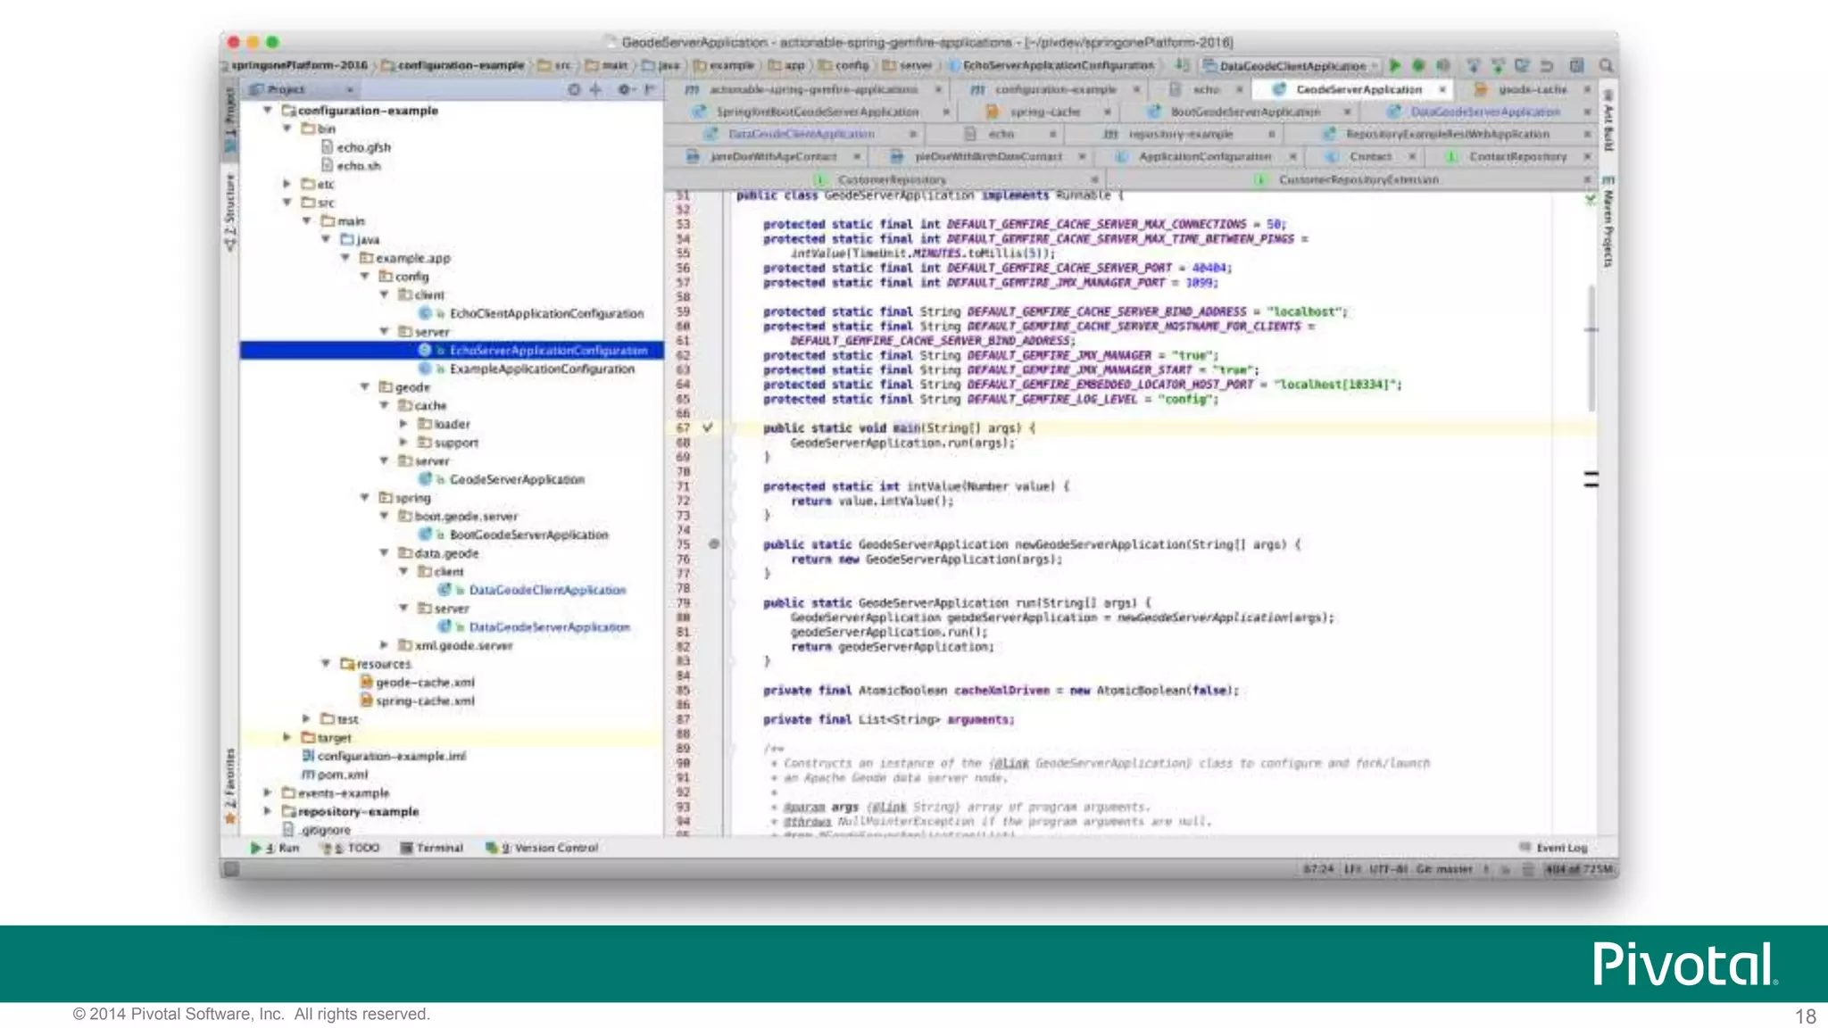The width and height of the screenshot is (1828, 1028).
Task: Click Scroll from Source target icon
Action: [x=574, y=89]
